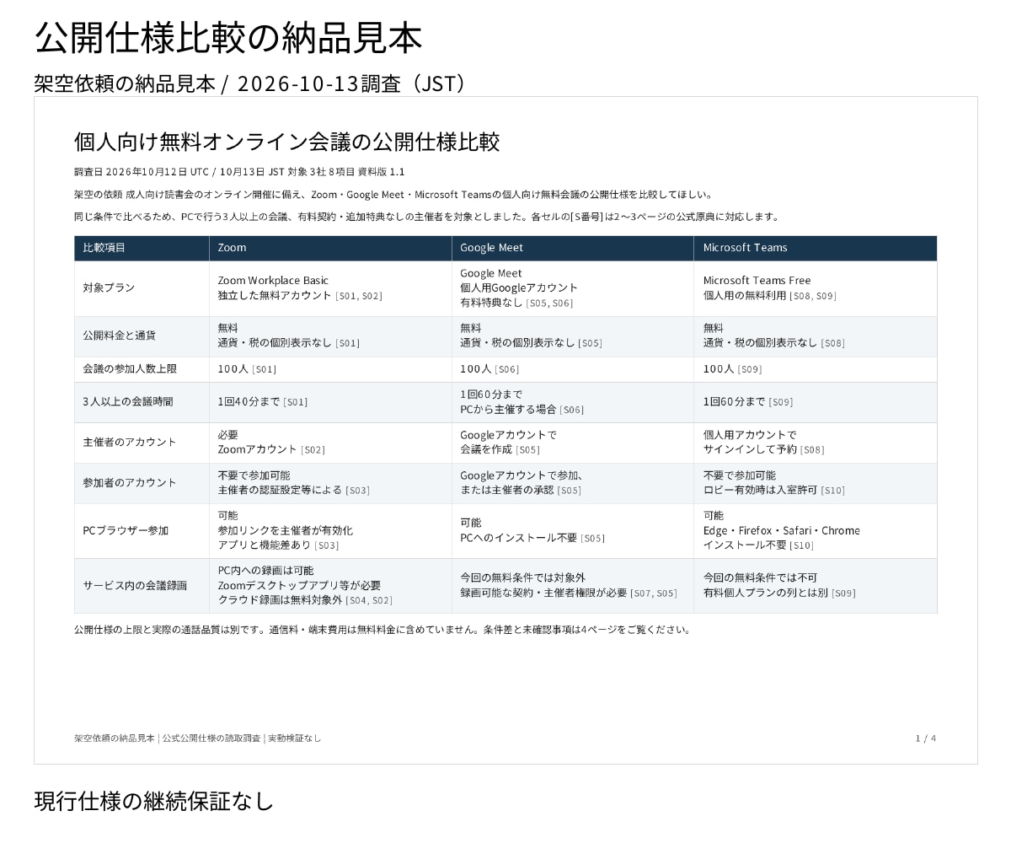Click the subtitle 架空依頼の納品見本 / 2026-10-13調査
Screen dimensions: 1011x843
coord(249,83)
